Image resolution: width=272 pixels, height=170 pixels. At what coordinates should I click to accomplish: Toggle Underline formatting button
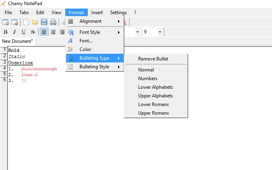point(24,32)
